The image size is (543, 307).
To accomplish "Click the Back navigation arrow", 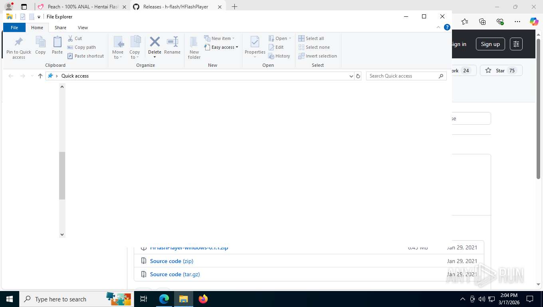I will pos(11,76).
